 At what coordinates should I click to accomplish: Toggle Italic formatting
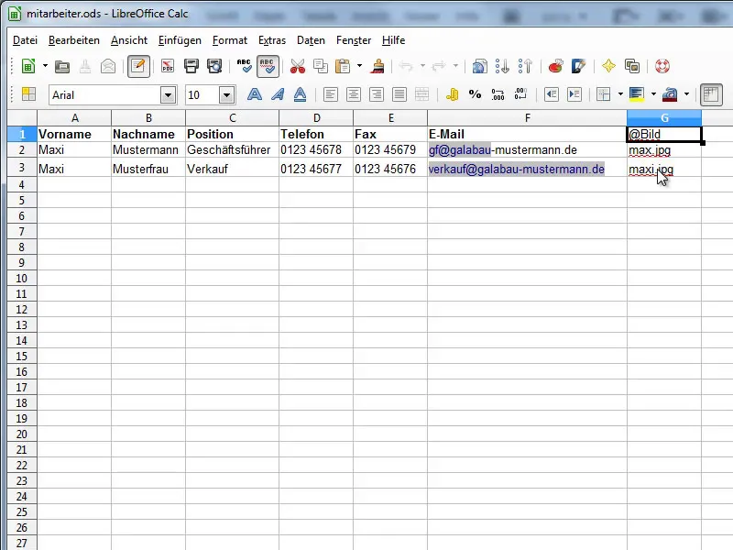tap(278, 95)
